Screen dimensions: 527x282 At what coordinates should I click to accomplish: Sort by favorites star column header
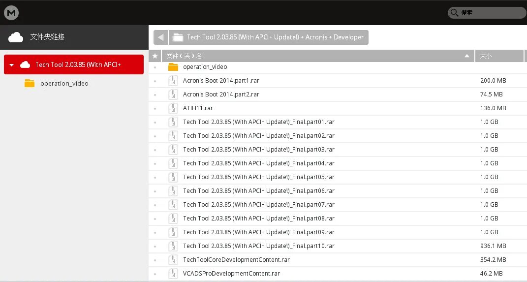pos(155,56)
